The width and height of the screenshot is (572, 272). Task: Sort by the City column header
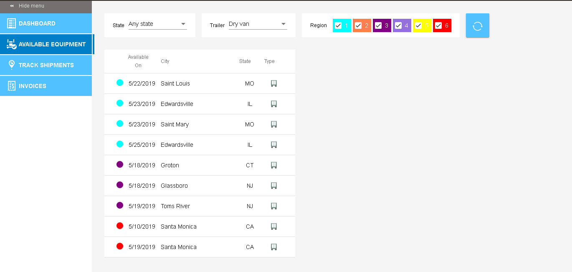pyautogui.click(x=165, y=61)
